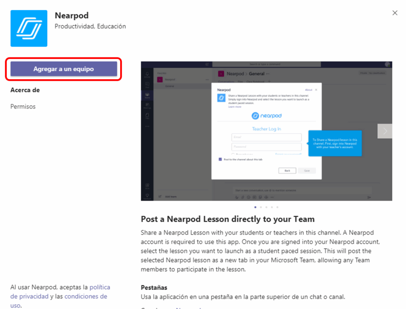Select the first carousel pagination dot
The image size is (406, 309).
pyautogui.click(x=255, y=207)
